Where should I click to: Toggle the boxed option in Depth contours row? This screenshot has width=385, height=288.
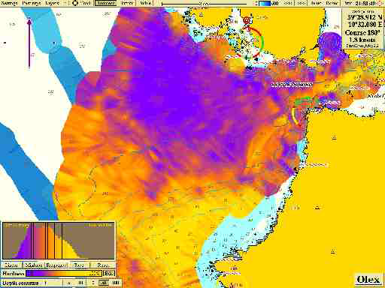(x=103, y=283)
